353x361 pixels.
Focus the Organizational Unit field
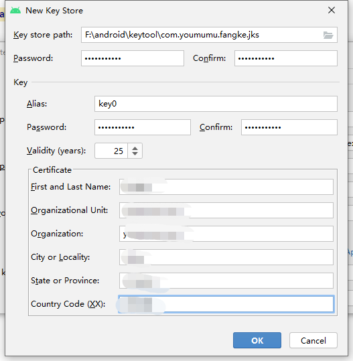coord(226,210)
